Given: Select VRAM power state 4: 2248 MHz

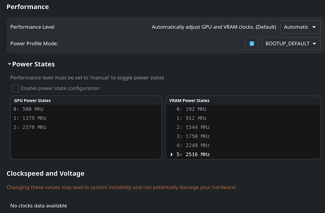Looking at the screenshot, I should click(x=243, y=145).
